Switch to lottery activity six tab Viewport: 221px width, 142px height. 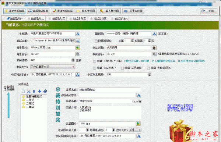point(119,18)
